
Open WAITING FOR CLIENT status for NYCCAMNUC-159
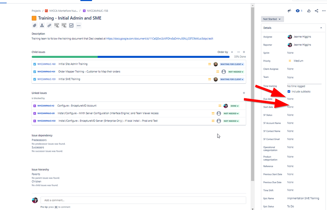[232, 79]
